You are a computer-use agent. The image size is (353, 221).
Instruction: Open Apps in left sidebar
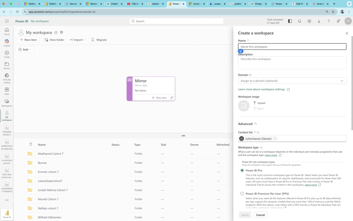pos(7,91)
